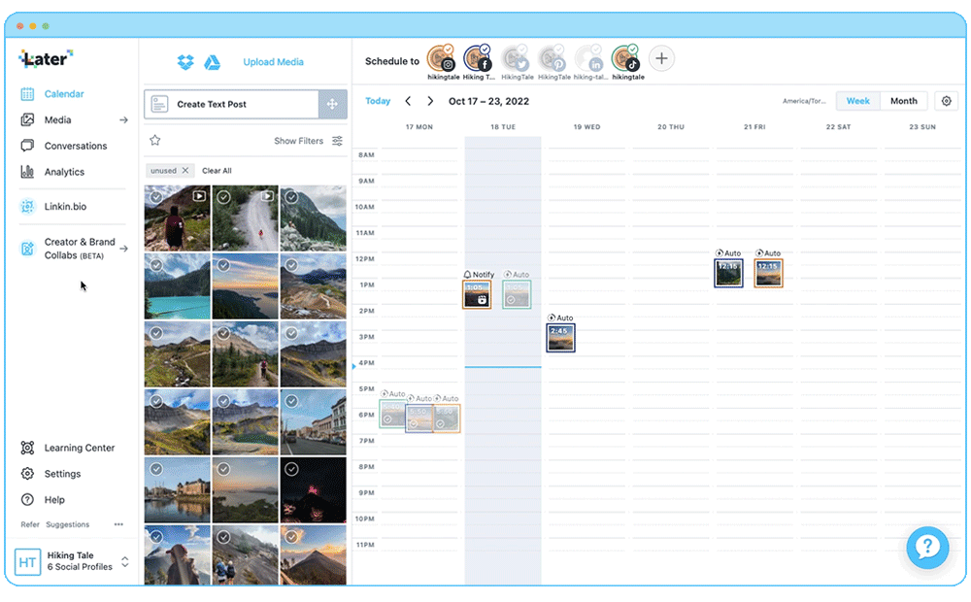This screenshot has width=971, height=602.
Task: Click video icon on hiker thumbnail
Action: [199, 196]
